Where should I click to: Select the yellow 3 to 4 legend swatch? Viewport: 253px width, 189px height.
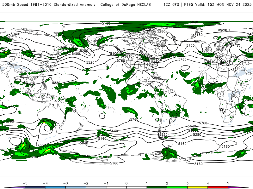coord(197,187)
